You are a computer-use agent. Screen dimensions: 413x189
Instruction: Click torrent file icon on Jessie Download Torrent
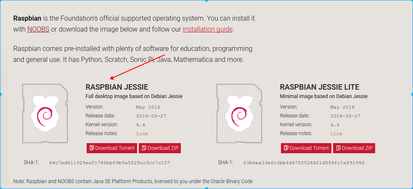click(92, 148)
